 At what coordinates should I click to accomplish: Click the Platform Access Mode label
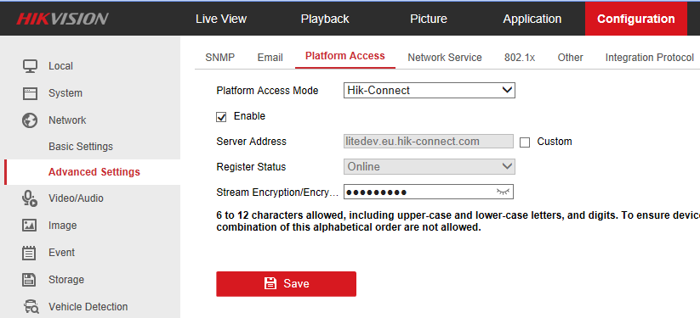tap(267, 91)
